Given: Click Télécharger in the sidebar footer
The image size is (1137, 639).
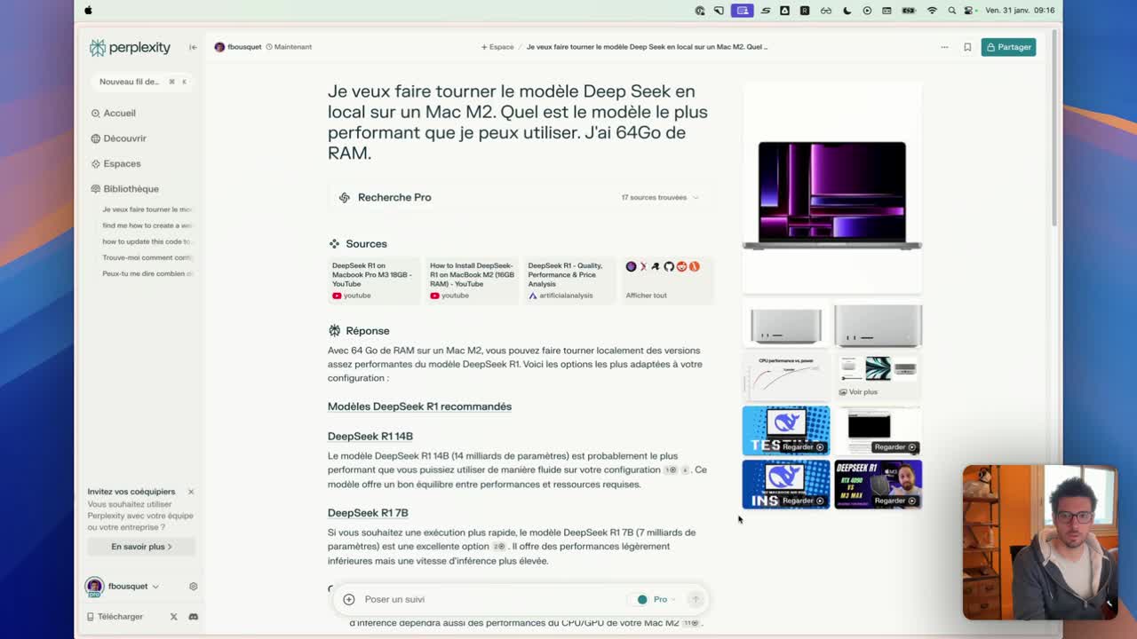Looking at the screenshot, I should pyautogui.click(x=115, y=617).
